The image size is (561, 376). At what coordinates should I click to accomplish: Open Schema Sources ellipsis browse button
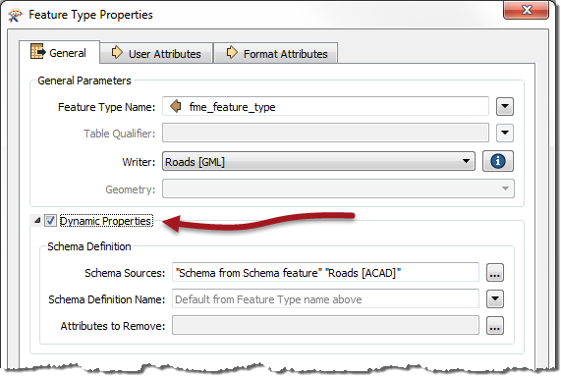click(x=495, y=273)
